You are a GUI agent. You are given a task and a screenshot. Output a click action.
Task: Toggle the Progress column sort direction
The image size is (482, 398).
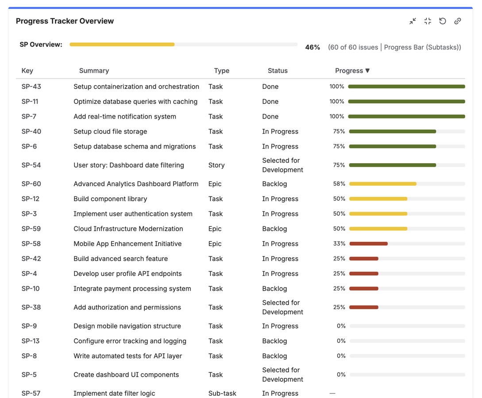tap(352, 71)
